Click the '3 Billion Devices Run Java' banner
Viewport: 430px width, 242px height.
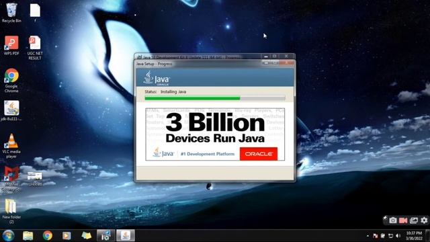coord(215,134)
